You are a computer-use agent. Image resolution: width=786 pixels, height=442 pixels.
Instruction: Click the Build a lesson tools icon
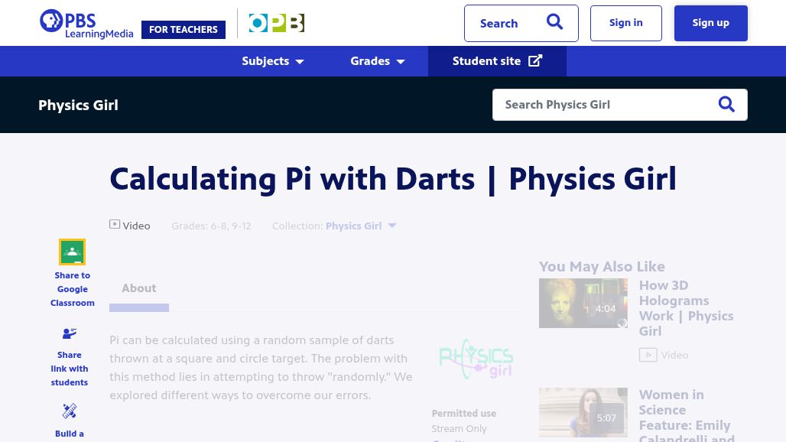pos(70,411)
